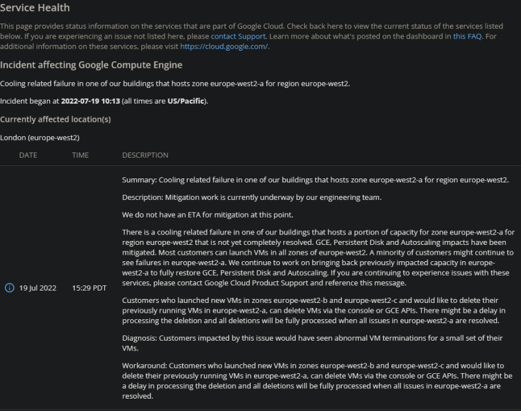Select the DESCRIPTION column header
This screenshot has height=411, width=521.
(145, 155)
